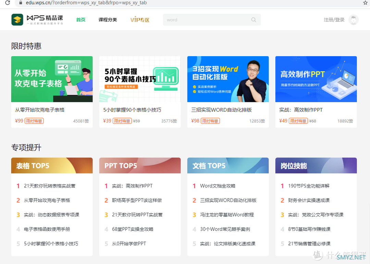The height and width of the screenshot is (264, 370).
Task: Open 实战：动态数据报表专项课
Action: click(x=51, y=215)
